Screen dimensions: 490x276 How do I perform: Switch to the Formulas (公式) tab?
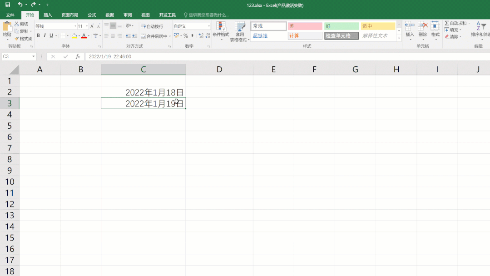pos(92,15)
